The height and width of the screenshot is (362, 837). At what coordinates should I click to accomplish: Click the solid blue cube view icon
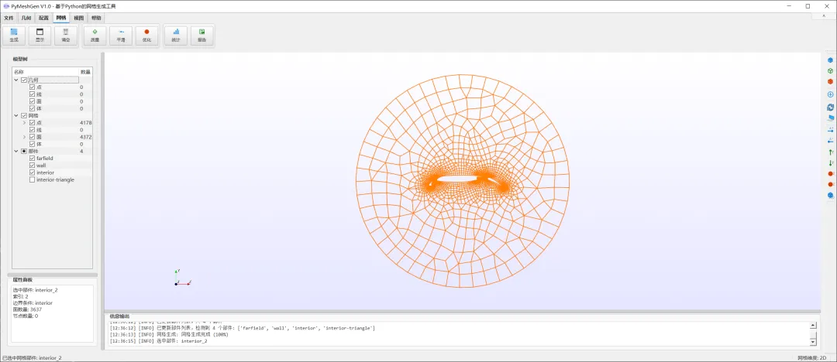[x=830, y=60]
